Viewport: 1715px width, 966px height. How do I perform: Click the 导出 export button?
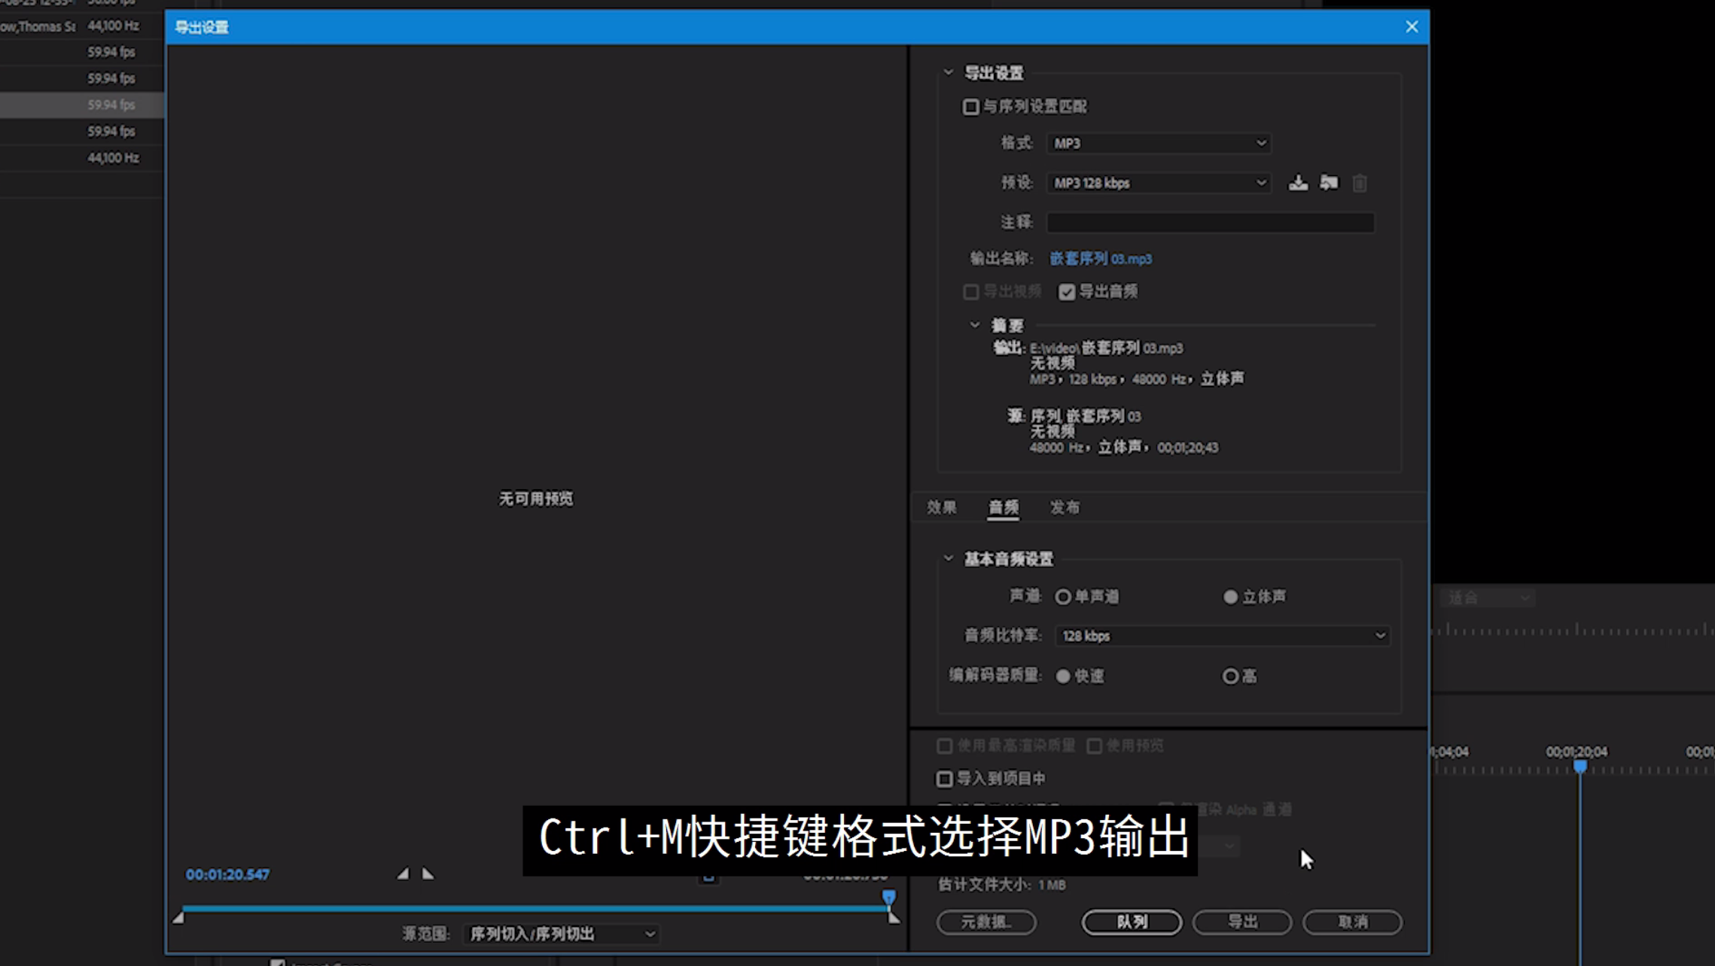[x=1242, y=922]
